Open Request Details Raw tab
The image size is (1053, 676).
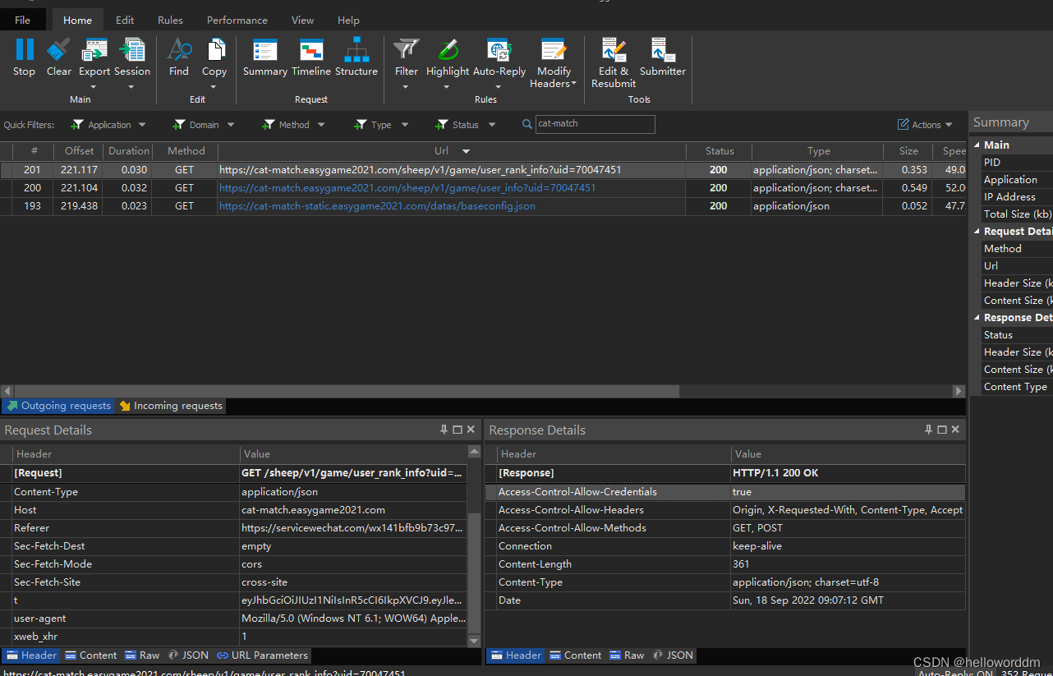tap(142, 655)
